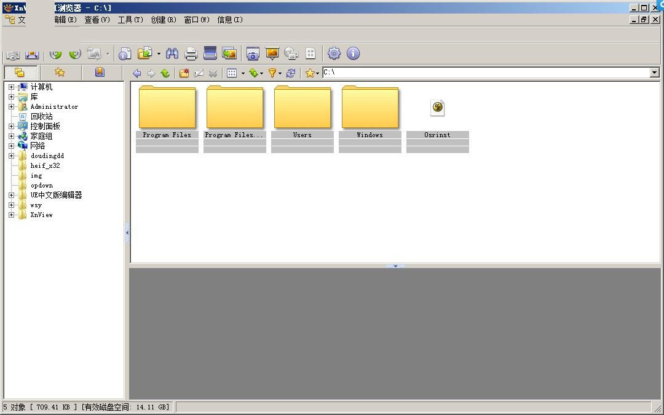
Task: Select the opdown folder in the tree
Action: coord(42,186)
